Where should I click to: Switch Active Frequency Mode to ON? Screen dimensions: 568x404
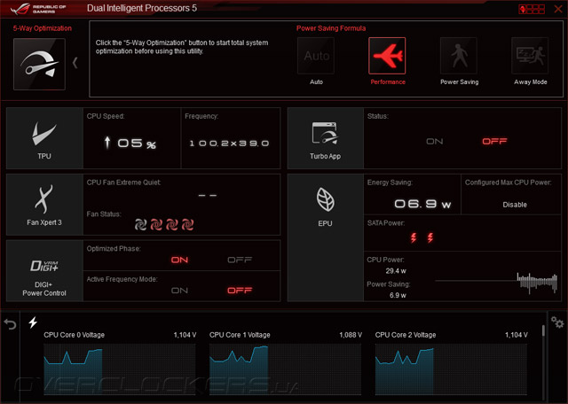[x=179, y=291]
